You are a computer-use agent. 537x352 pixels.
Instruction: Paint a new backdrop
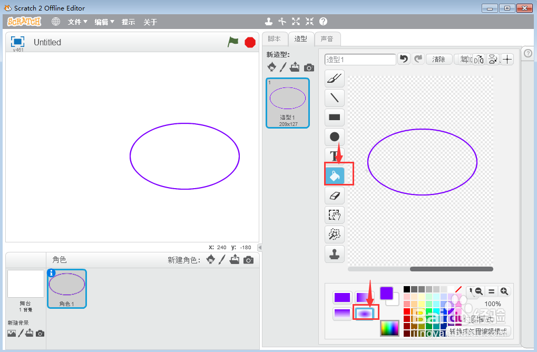pos(21,333)
